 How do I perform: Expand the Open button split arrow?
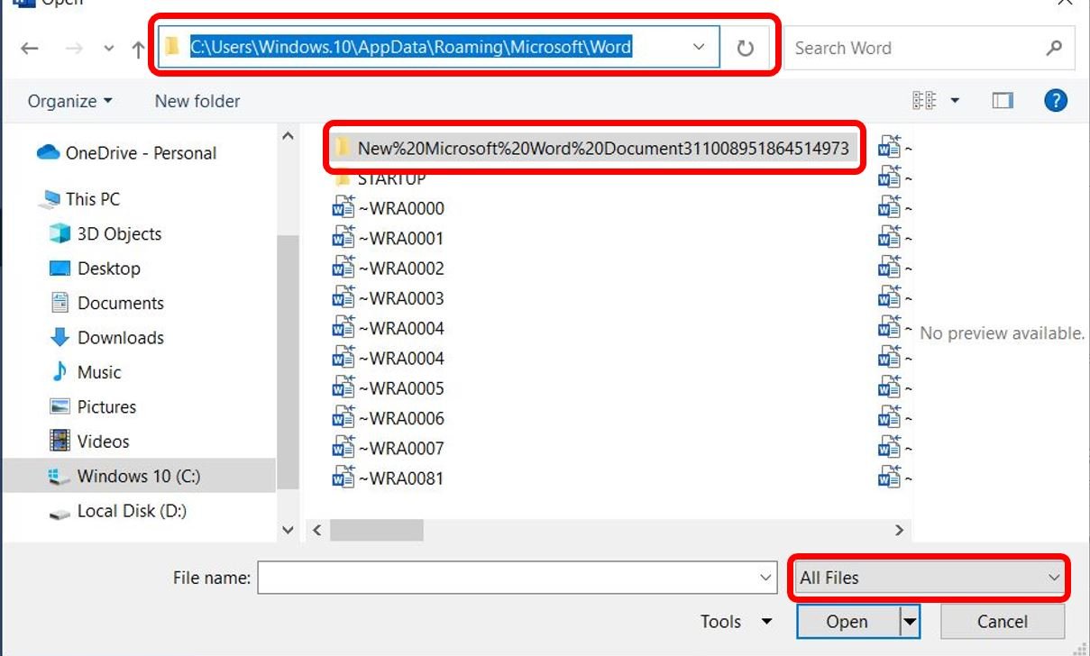[x=910, y=621]
